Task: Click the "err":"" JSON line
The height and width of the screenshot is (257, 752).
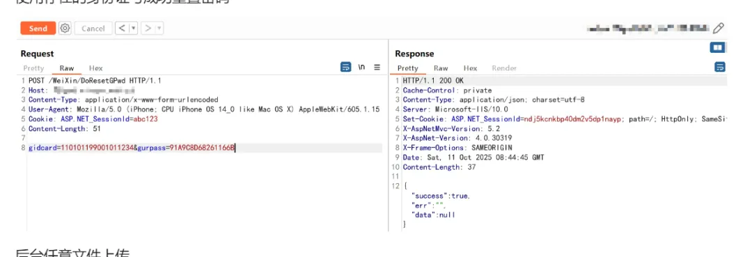Action: click(429, 205)
